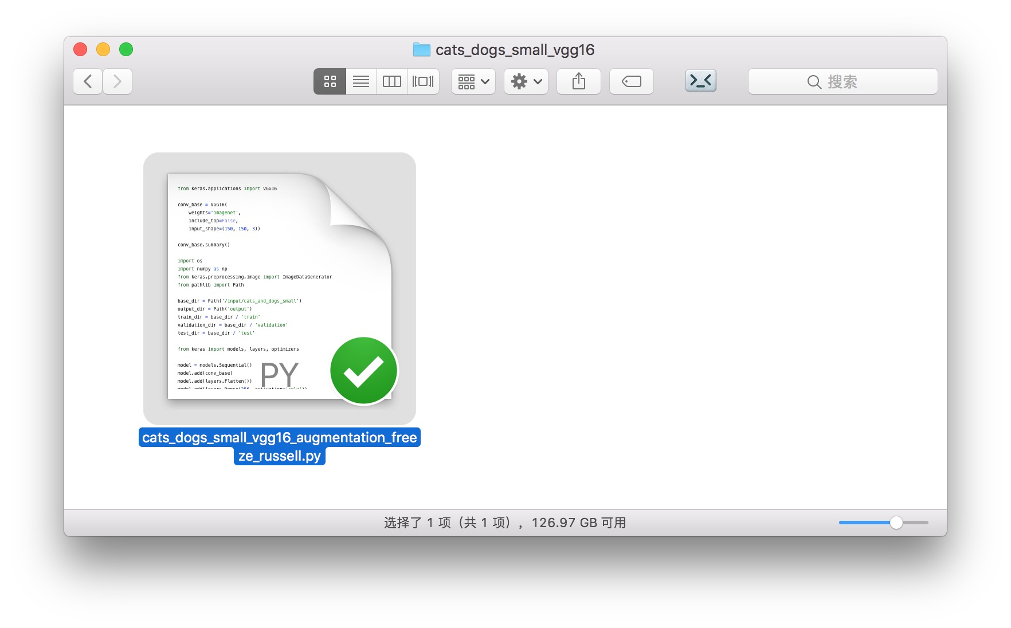Switch to gallery cover flow view
This screenshot has height=628, width=1011.
(x=423, y=81)
